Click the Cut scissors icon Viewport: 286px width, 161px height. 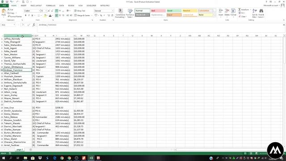pyautogui.click(x=8, y=9)
